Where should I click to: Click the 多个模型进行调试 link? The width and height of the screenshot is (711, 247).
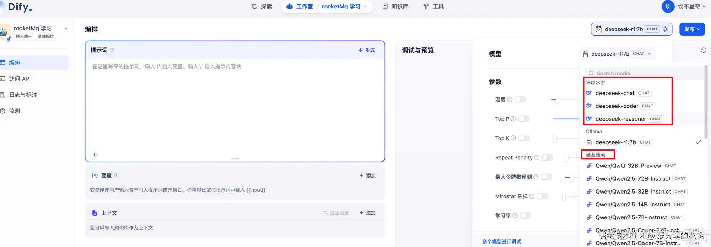pos(502,242)
